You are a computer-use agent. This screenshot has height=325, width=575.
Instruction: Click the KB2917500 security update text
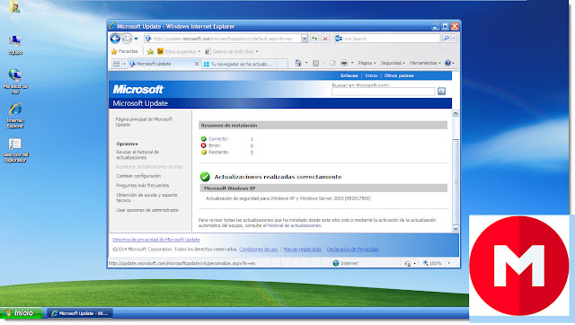click(287, 198)
